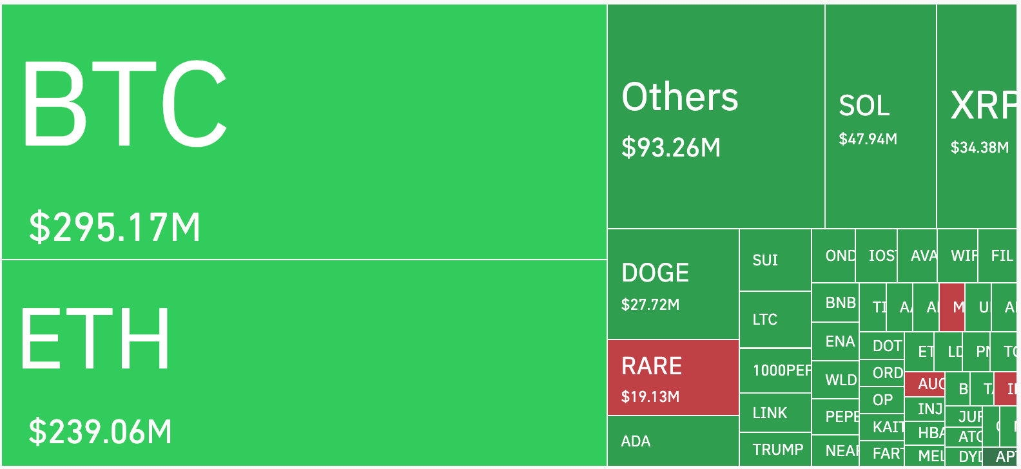Image resolution: width=1021 pixels, height=469 pixels.
Task: Select the 1000PEPE tile
Action: tap(775, 370)
